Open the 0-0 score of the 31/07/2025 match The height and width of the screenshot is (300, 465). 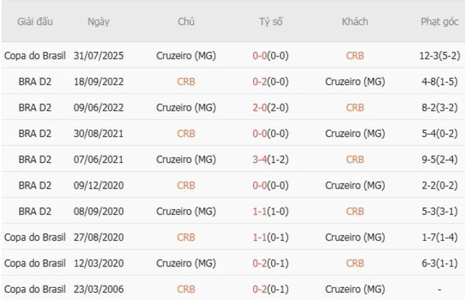(260, 56)
